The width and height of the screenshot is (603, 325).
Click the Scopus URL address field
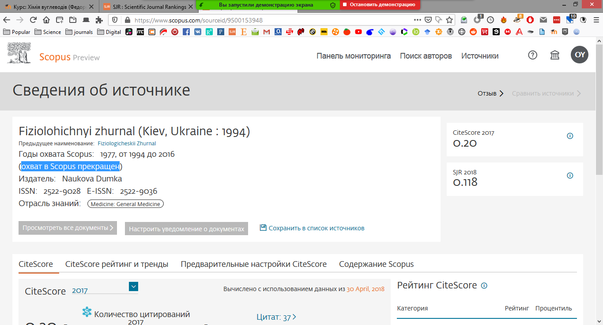coord(265,20)
